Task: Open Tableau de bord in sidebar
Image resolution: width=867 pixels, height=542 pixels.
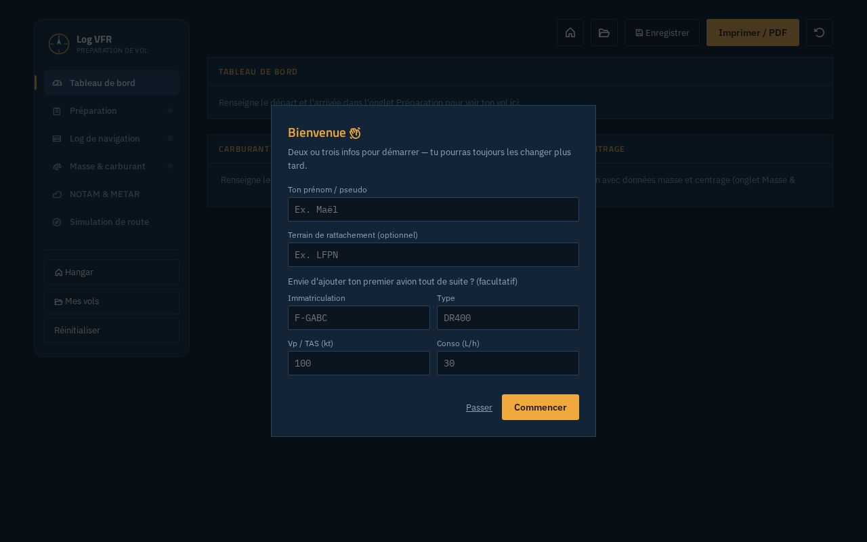Action: pos(112,83)
